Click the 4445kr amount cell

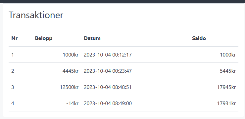click(71, 71)
